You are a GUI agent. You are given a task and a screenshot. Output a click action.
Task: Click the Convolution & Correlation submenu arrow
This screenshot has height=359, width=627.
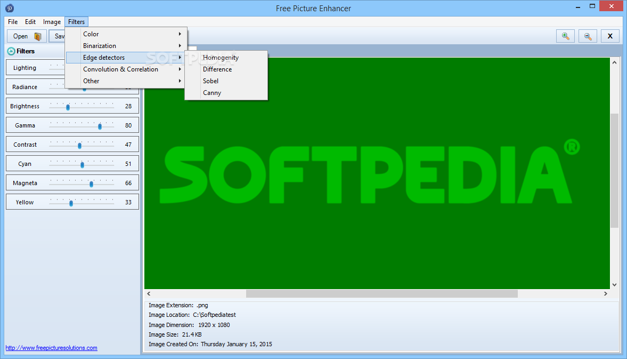[180, 69]
